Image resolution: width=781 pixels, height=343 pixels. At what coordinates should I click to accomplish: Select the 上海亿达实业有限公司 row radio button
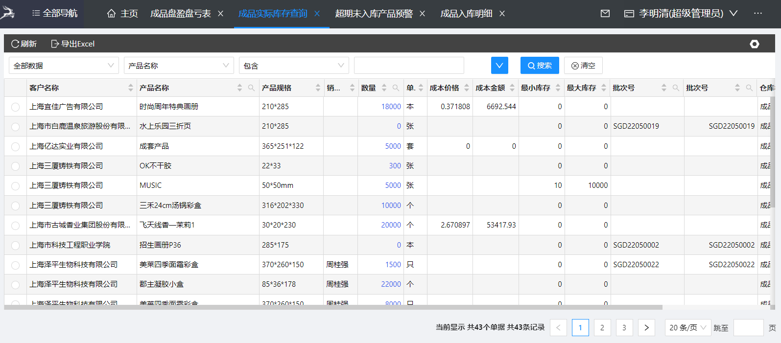point(16,146)
